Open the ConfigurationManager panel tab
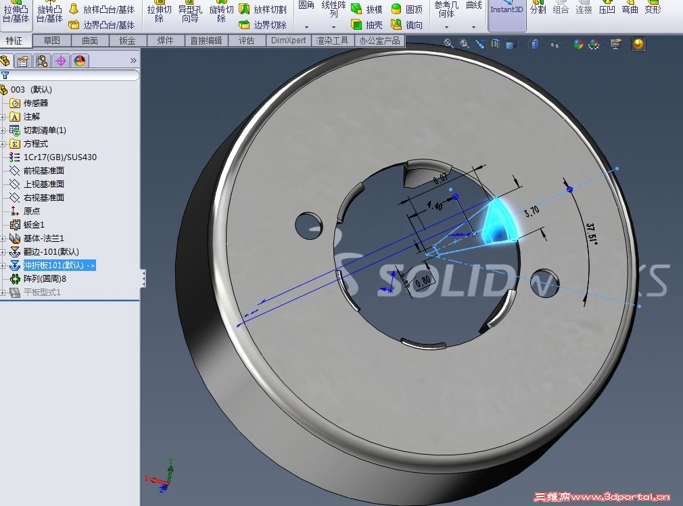The width and height of the screenshot is (683, 506). [42, 61]
